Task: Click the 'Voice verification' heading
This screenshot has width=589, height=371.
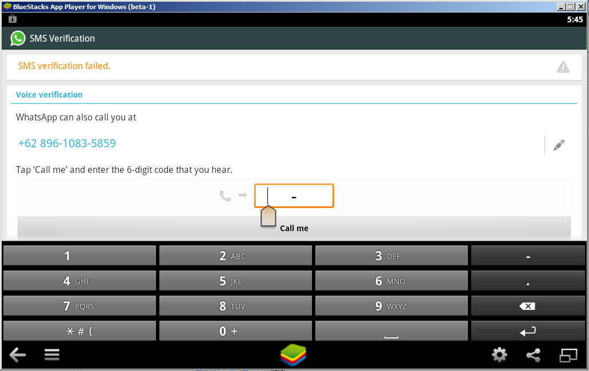Action: coord(49,95)
